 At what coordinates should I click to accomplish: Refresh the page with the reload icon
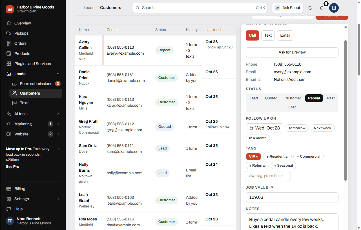(x=310, y=8)
